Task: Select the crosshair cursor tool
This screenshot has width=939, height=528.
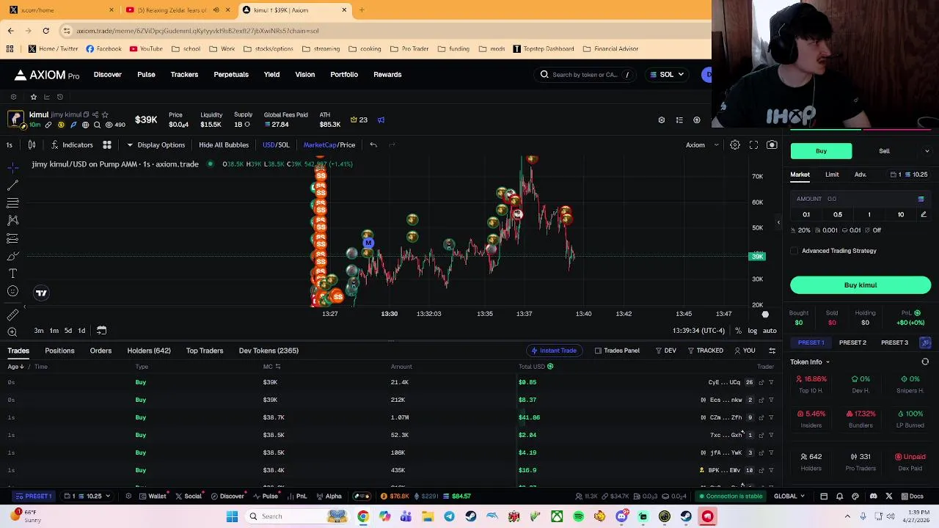Action: (x=12, y=167)
